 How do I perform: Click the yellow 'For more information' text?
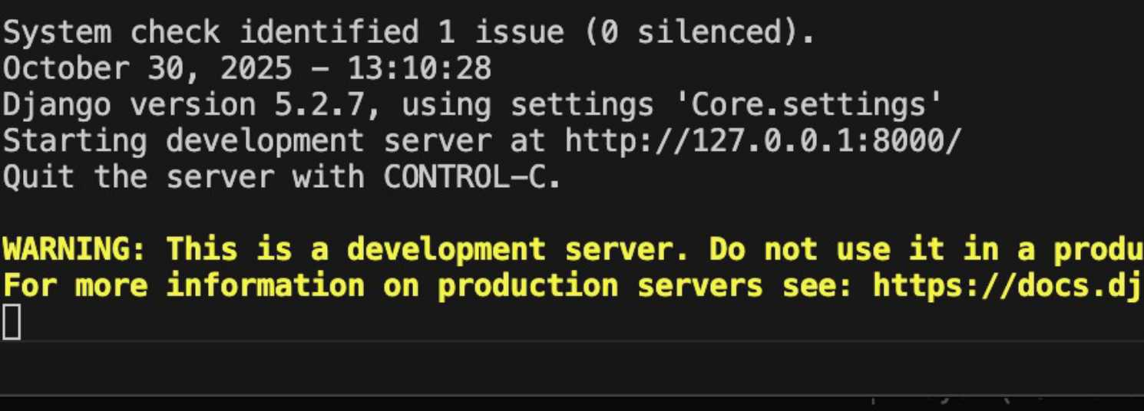[184, 285]
